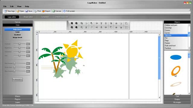Zoom out with the minus magnifier icon
Viewport: 193px width, 108px height.
click(76, 27)
